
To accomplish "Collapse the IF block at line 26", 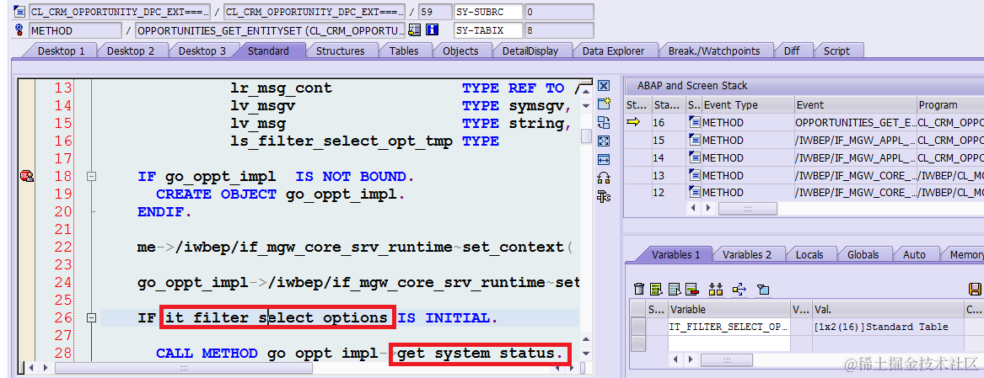I will click(x=92, y=318).
